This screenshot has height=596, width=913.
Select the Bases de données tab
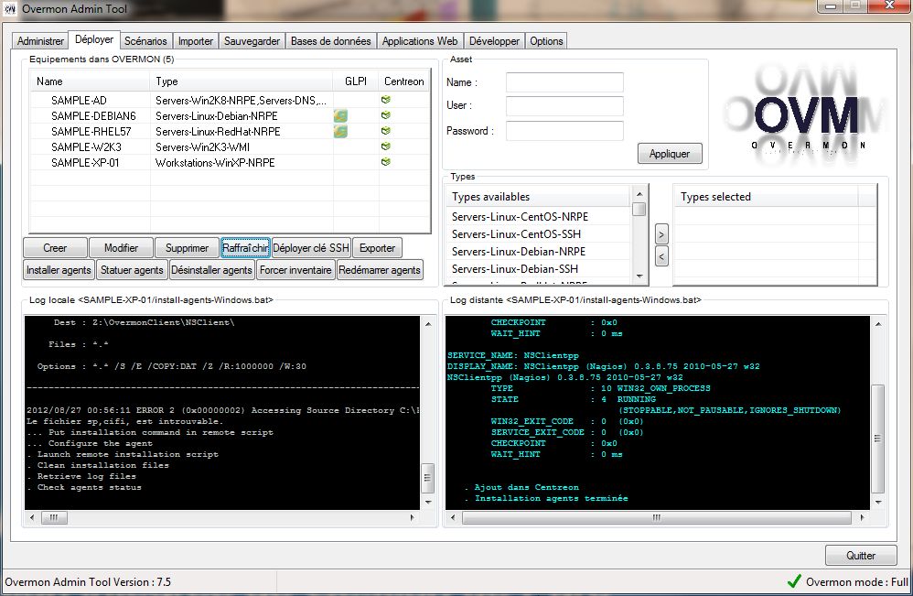click(x=331, y=41)
